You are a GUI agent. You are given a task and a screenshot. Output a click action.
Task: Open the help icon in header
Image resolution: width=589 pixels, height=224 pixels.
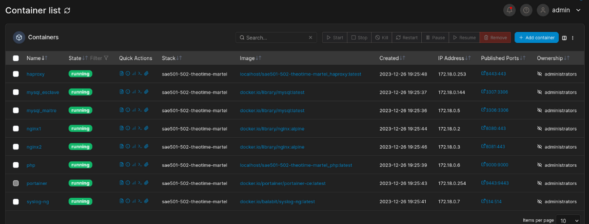(x=526, y=10)
